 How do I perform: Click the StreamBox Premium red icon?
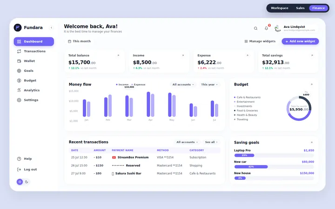[x=114, y=157]
